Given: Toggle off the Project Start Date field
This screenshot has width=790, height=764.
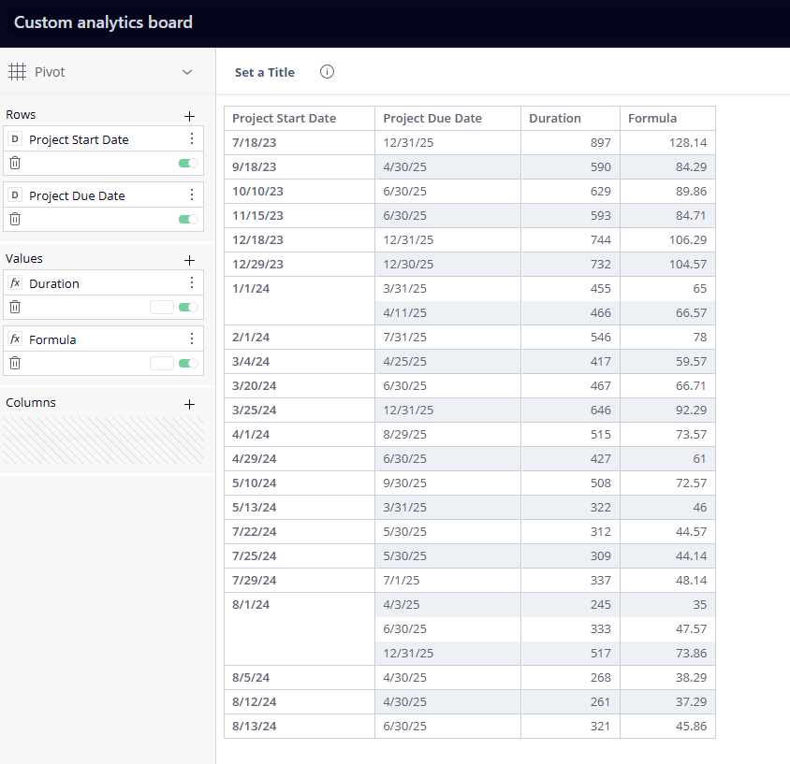Looking at the screenshot, I should pyautogui.click(x=188, y=163).
